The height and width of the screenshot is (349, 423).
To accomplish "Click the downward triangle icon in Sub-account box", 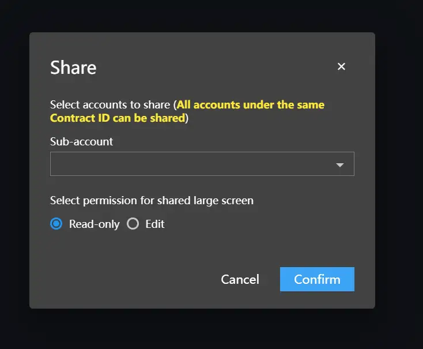I will point(340,165).
